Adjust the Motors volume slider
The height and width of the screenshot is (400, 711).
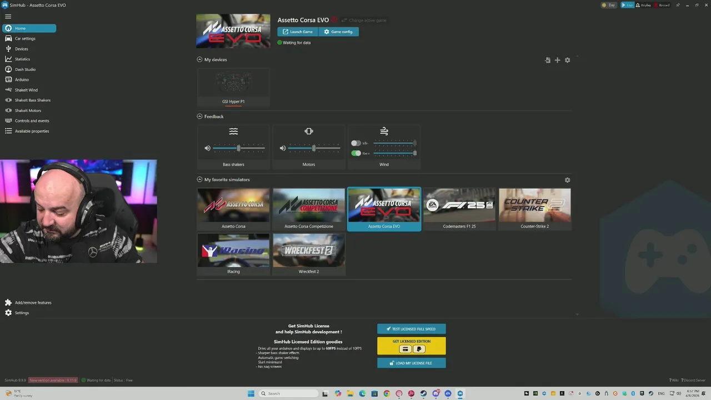(x=314, y=148)
